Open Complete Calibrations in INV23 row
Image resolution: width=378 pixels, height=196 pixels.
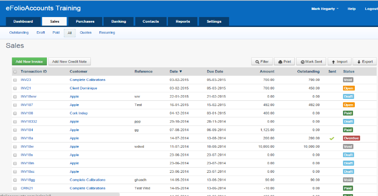88,80
